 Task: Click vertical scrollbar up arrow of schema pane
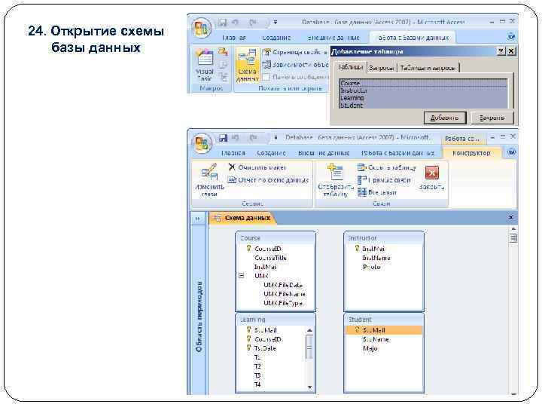point(513,229)
